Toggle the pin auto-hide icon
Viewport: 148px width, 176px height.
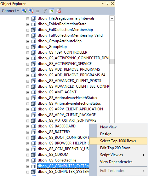coord(107,3)
